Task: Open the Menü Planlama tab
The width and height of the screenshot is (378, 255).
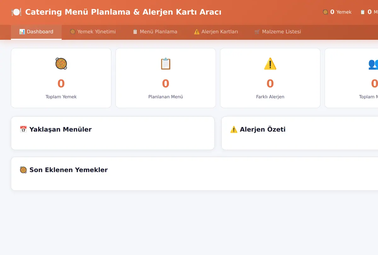Action: [x=155, y=32]
